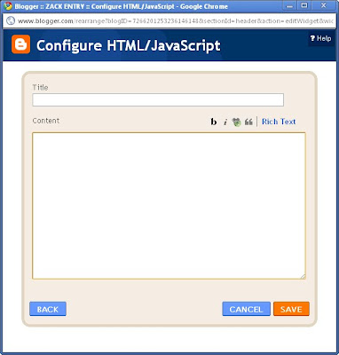Grab the content textarea resize handle
Image resolution: width=339 pixels, height=355 pixels.
303,276
